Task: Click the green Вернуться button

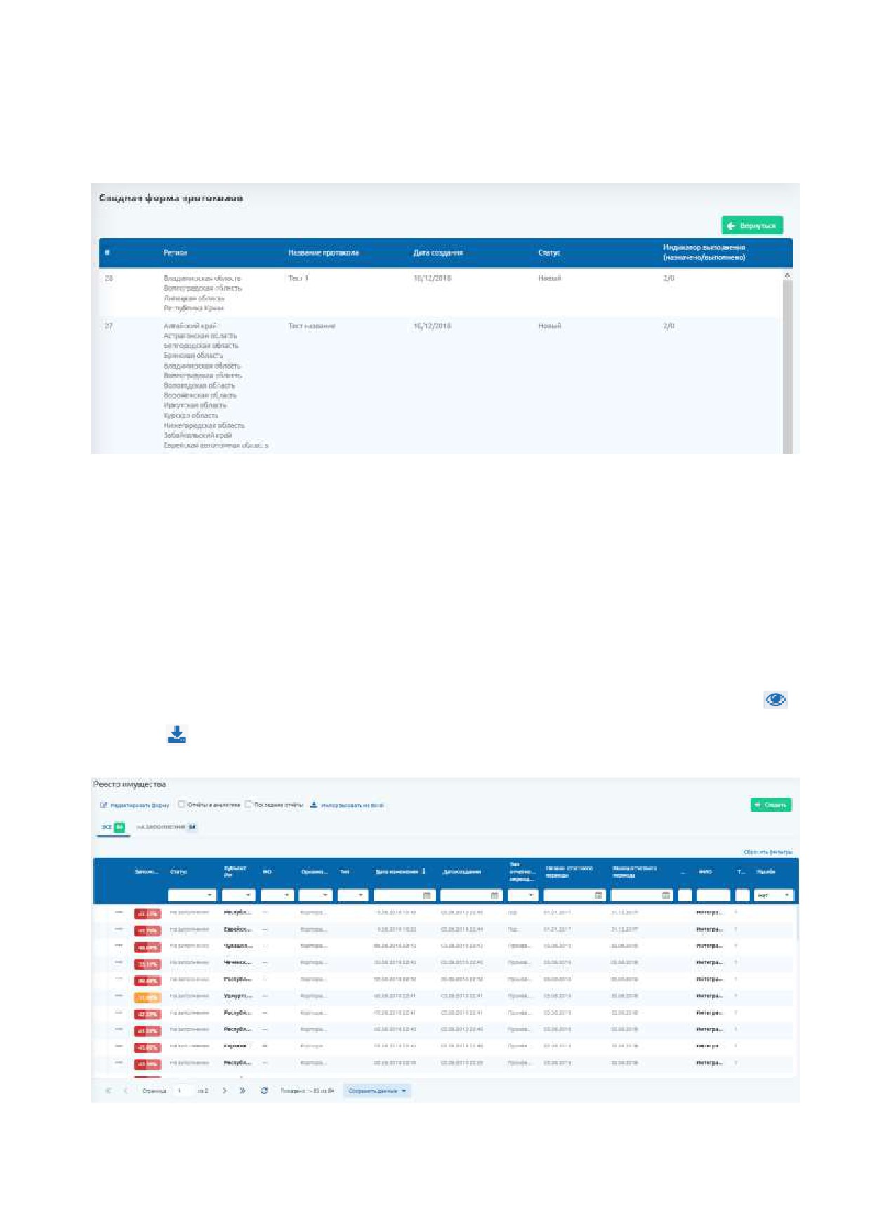Action: coord(751,225)
